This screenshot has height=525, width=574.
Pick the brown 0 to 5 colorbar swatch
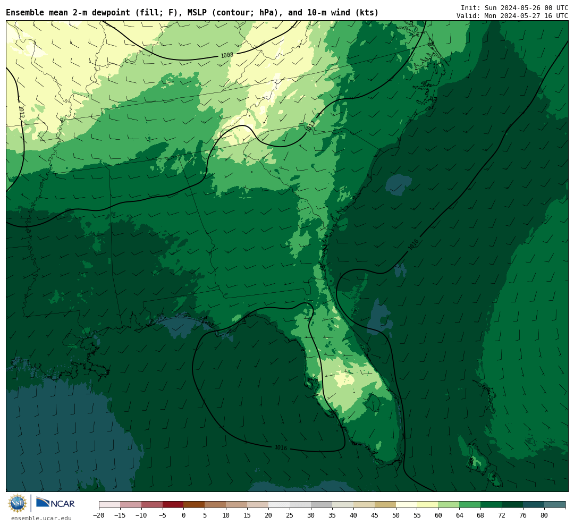click(194, 505)
